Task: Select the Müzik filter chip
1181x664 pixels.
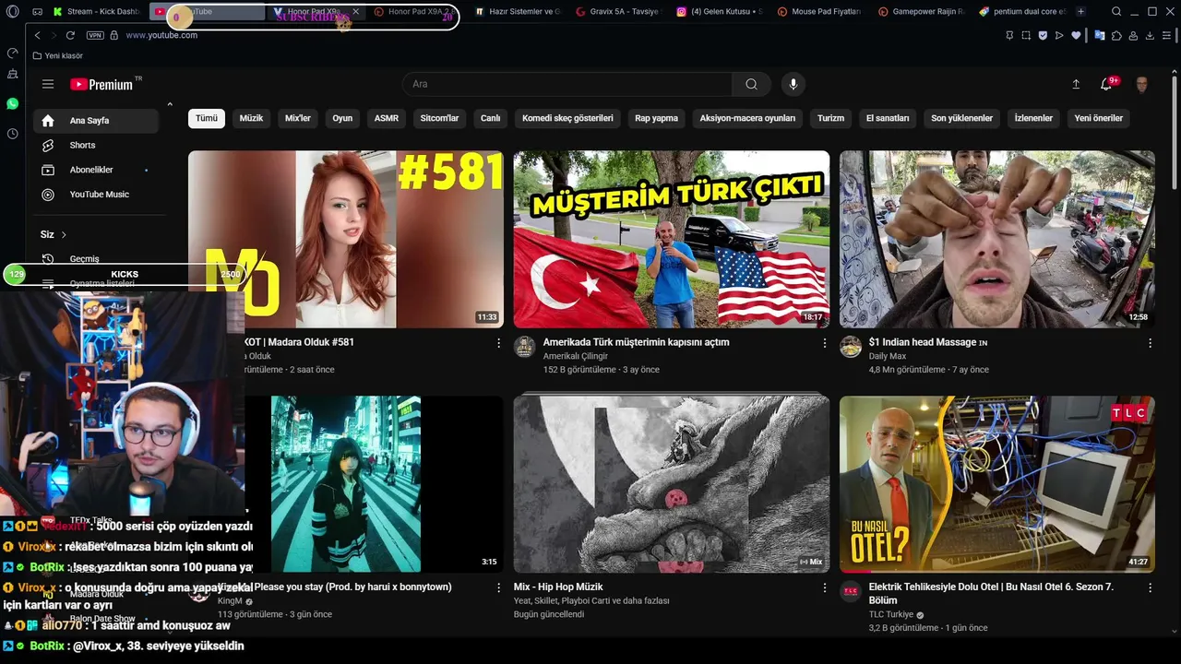Action: 251,118
